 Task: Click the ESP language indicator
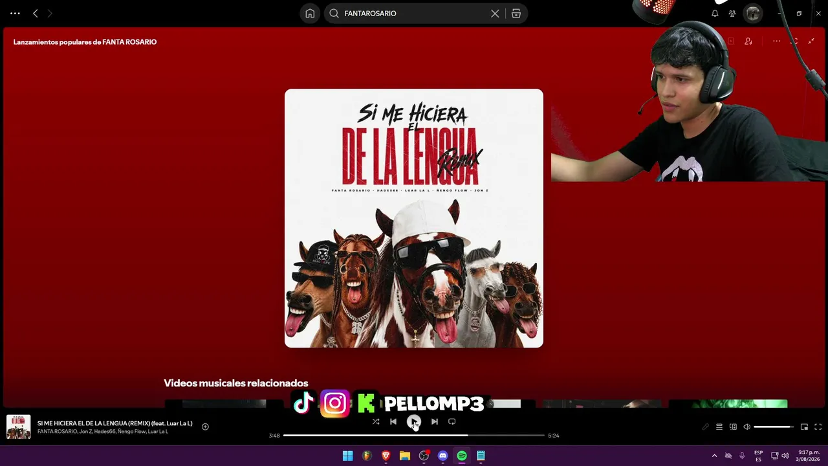click(758, 456)
